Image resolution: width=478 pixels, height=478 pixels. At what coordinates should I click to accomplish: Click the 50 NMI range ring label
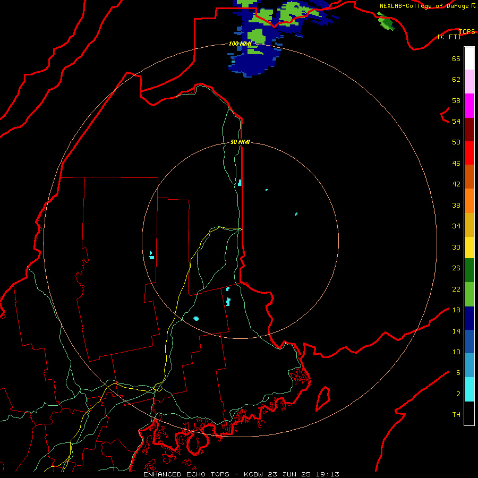click(240, 142)
